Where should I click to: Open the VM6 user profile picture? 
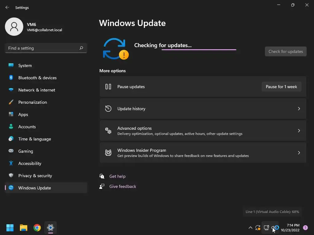pos(14,27)
